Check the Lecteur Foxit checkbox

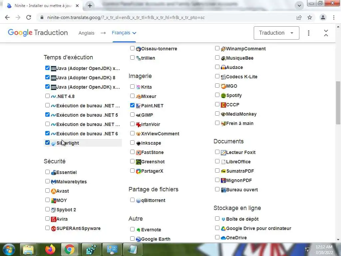pyautogui.click(x=217, y=152)
